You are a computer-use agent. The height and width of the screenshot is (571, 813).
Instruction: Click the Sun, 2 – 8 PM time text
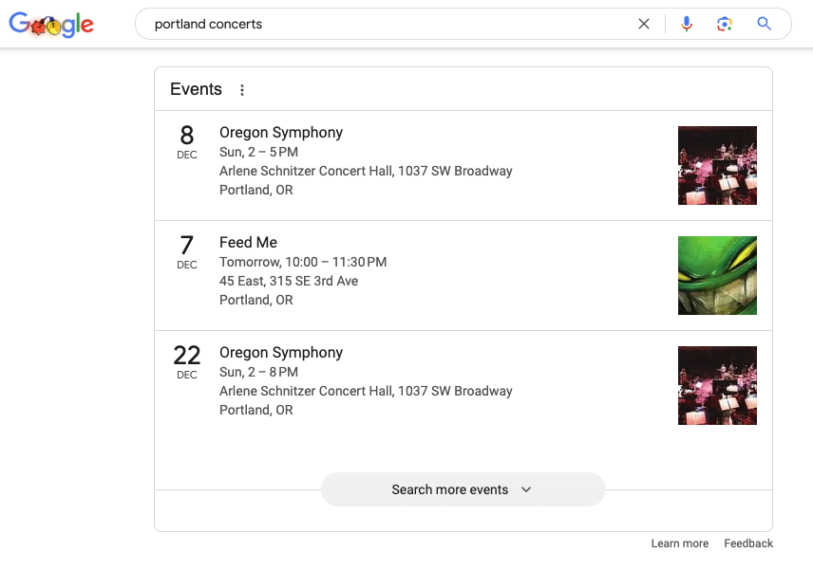258,372
